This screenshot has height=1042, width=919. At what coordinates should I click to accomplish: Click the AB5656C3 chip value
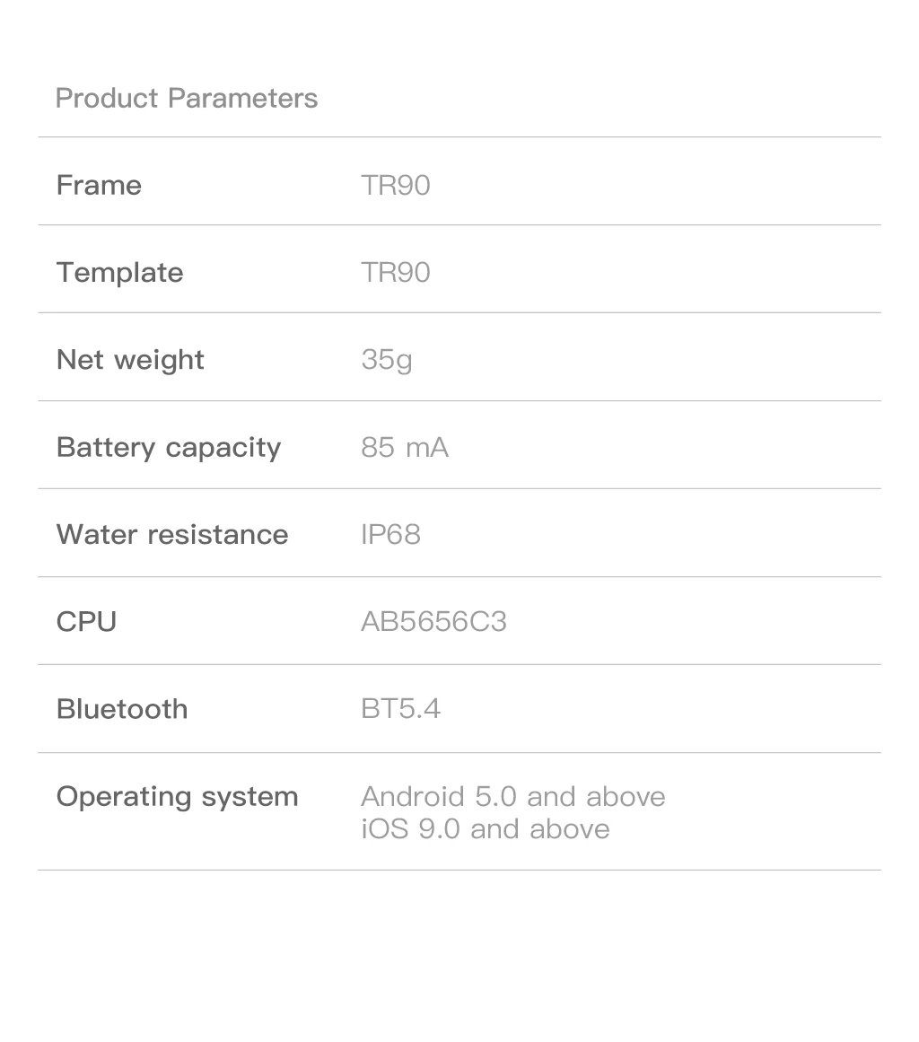433,622
